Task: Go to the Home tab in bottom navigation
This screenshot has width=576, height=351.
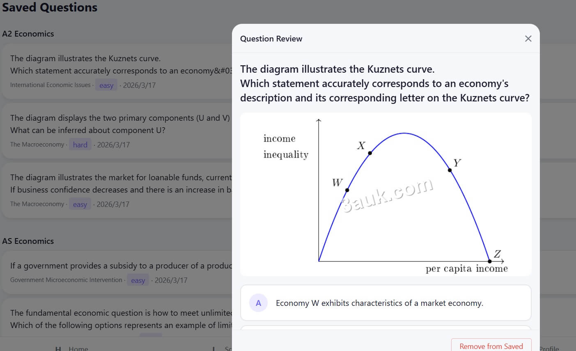Action: point(78,348)
